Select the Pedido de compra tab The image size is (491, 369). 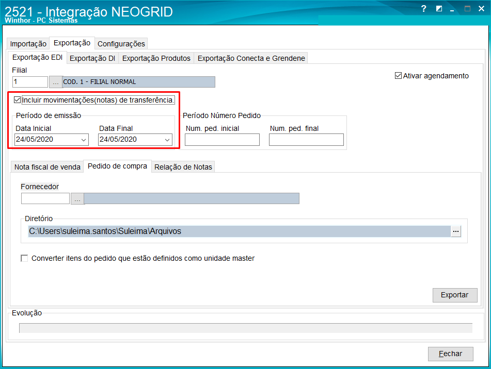[x=117, y=166]
